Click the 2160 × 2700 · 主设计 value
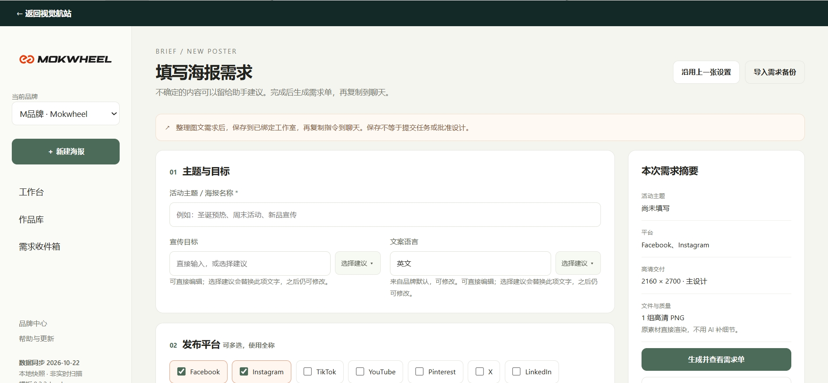 tap(674, 281)
